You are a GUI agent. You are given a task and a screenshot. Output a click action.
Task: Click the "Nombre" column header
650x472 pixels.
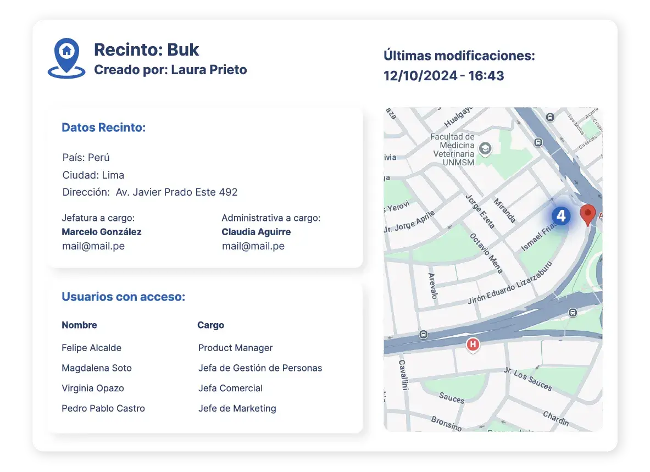point(79,325)
